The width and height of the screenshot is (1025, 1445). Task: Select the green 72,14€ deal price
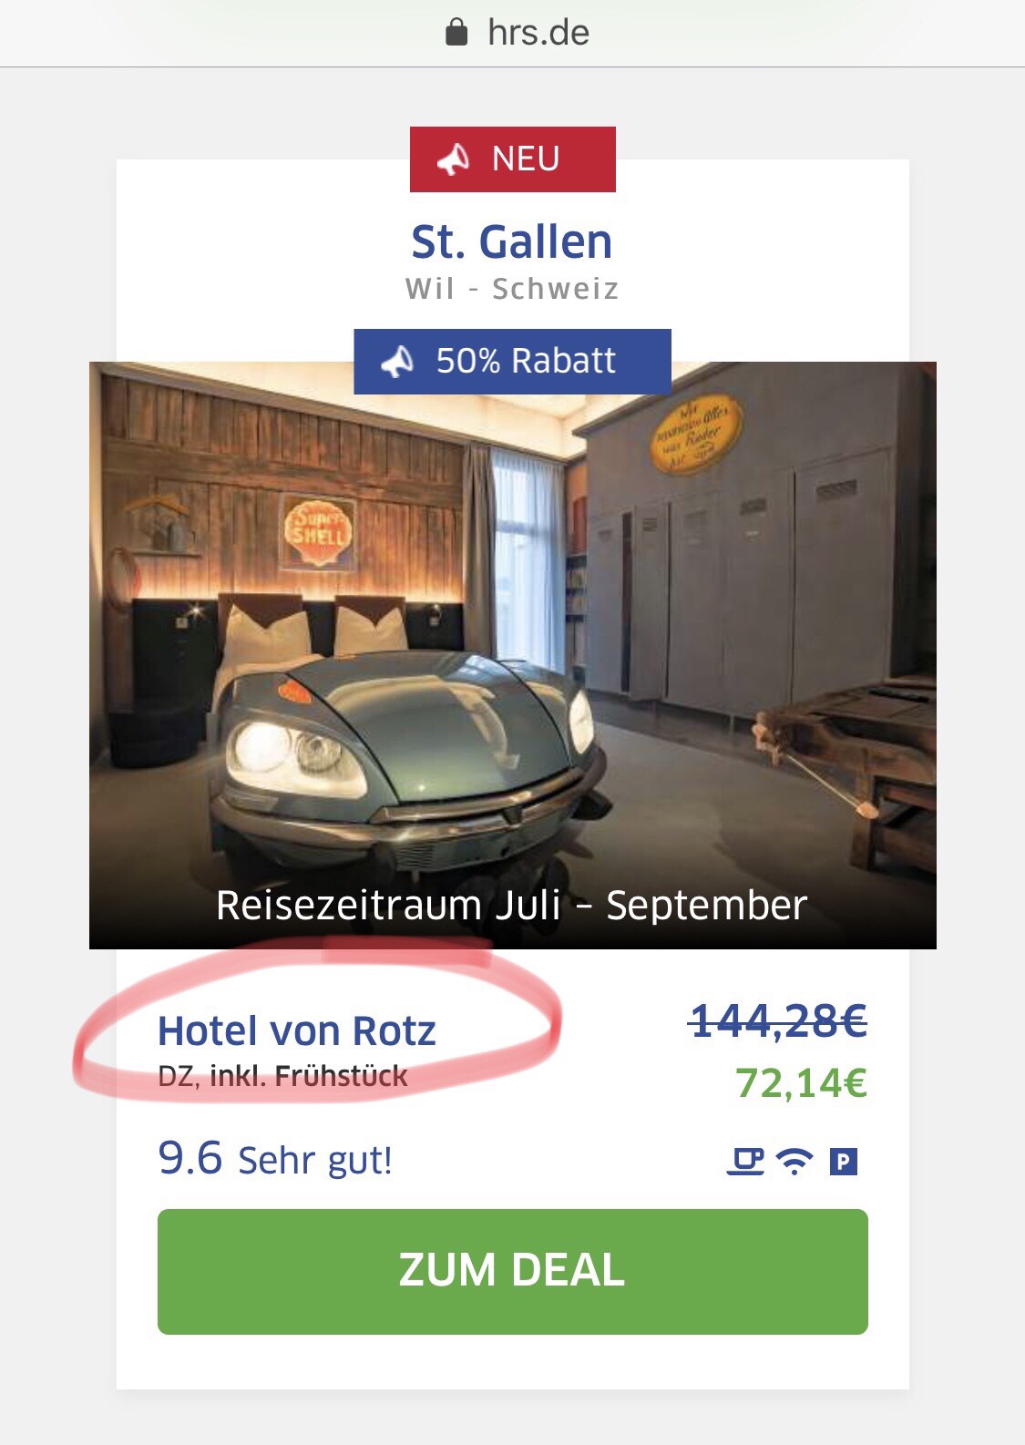[801, 1083]
